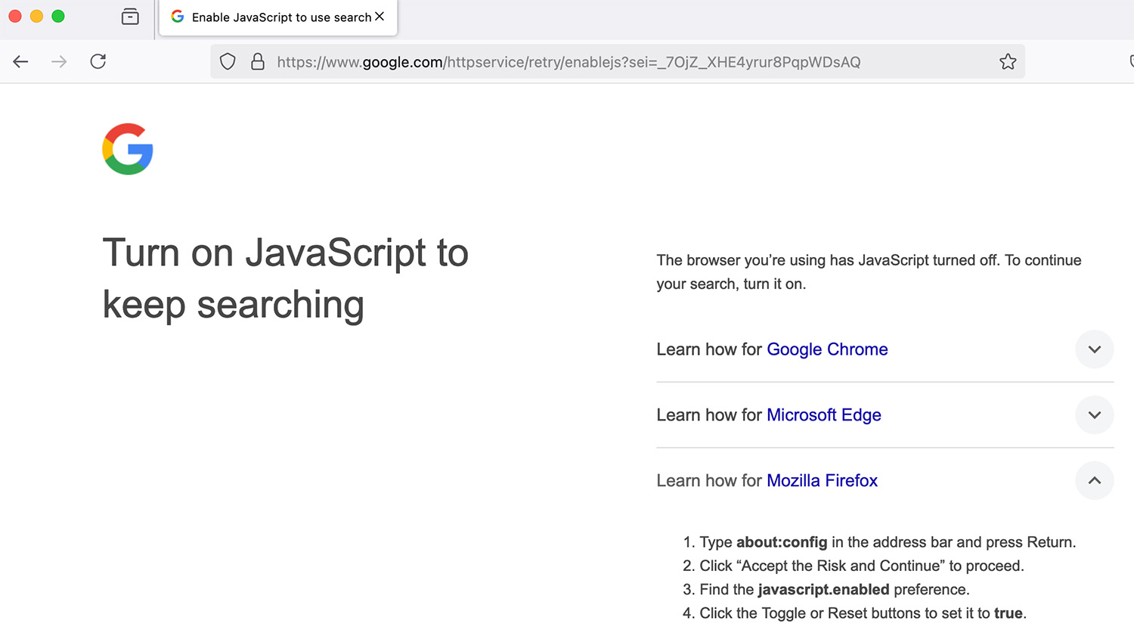Image resolution: width=1134 pixels, height=636 pixels.
Task: Close the browser window with red button
Action: [15, 16]
